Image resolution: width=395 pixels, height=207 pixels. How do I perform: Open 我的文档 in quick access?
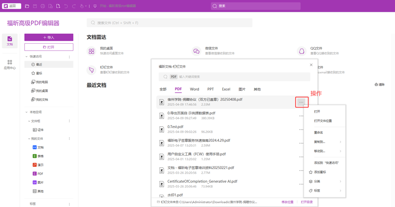pos(40,99)
